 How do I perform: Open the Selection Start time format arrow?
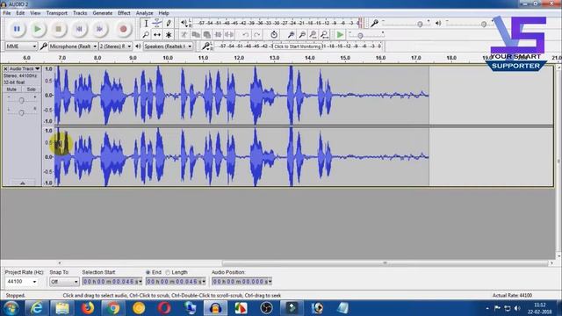[x=140, y=282]
